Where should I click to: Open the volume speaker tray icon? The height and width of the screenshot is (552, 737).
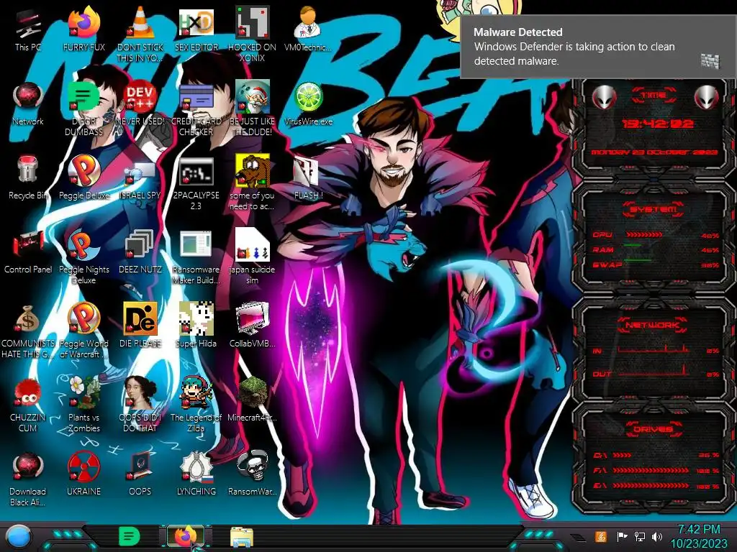(656, 536)
